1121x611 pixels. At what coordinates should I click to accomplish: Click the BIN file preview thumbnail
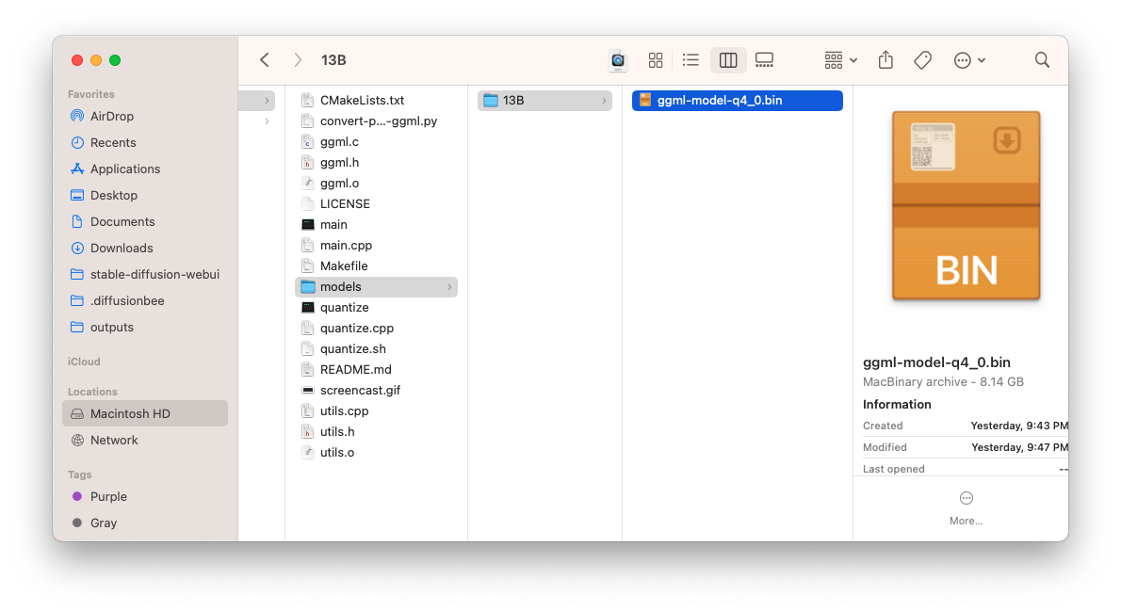point(966,206)
